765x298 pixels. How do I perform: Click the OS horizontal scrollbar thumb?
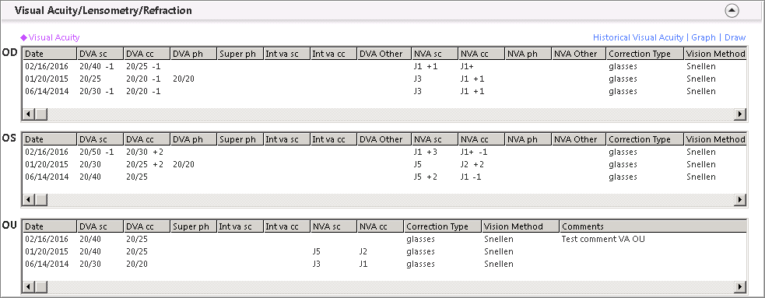click(x=40, y=199)
